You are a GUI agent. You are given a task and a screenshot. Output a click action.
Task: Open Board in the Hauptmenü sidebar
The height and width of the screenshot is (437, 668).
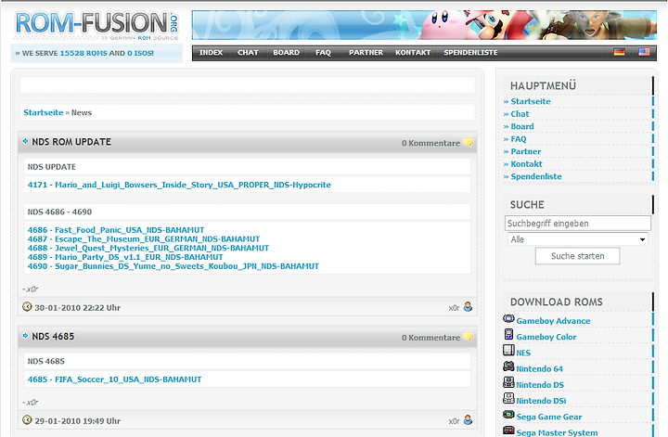point(522,126)
